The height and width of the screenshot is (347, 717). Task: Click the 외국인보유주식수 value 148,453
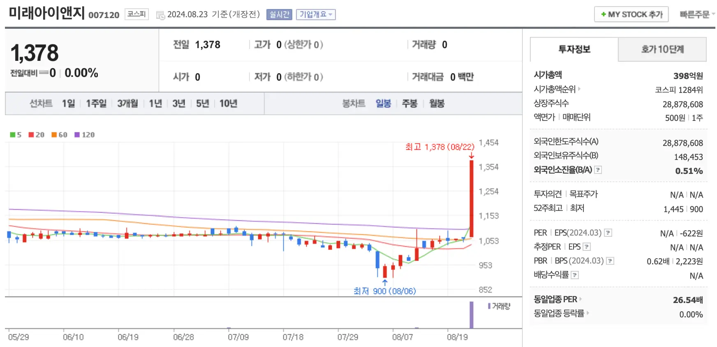click(x=688, y=157)
